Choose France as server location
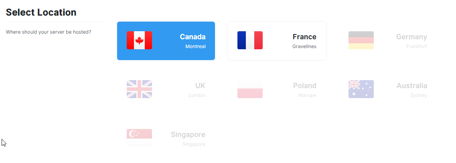Screen dimensions: 456x163 coord(277,41)
